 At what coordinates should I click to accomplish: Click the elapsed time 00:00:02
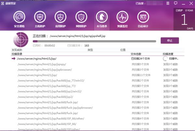point(50,46)
